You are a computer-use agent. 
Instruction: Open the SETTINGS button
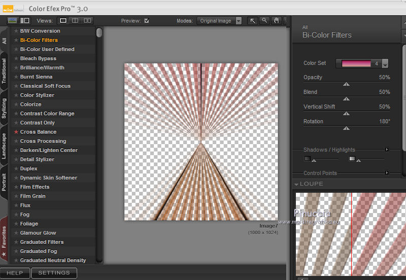pos(54,273)
